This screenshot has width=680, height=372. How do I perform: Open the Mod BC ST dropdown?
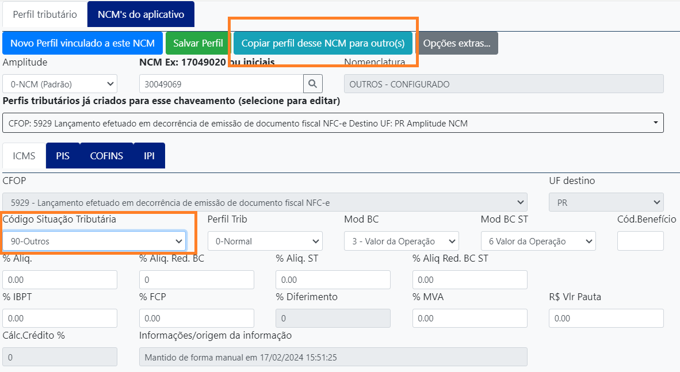[x=538, y=241]
